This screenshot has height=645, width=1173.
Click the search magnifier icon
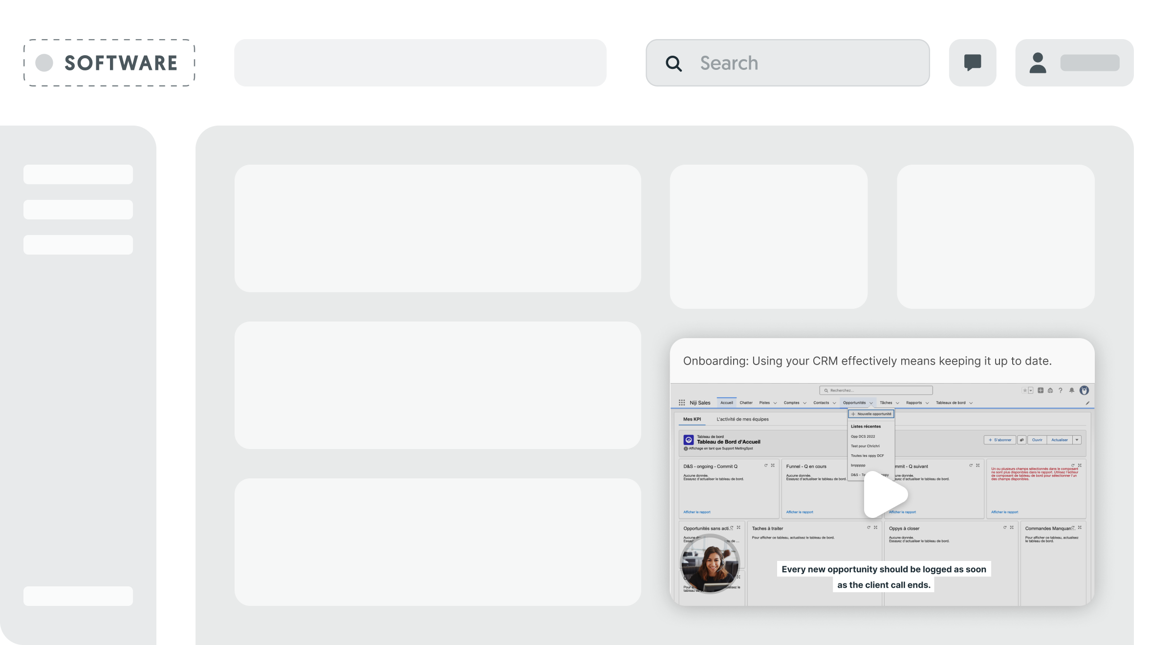pos(673,64)
